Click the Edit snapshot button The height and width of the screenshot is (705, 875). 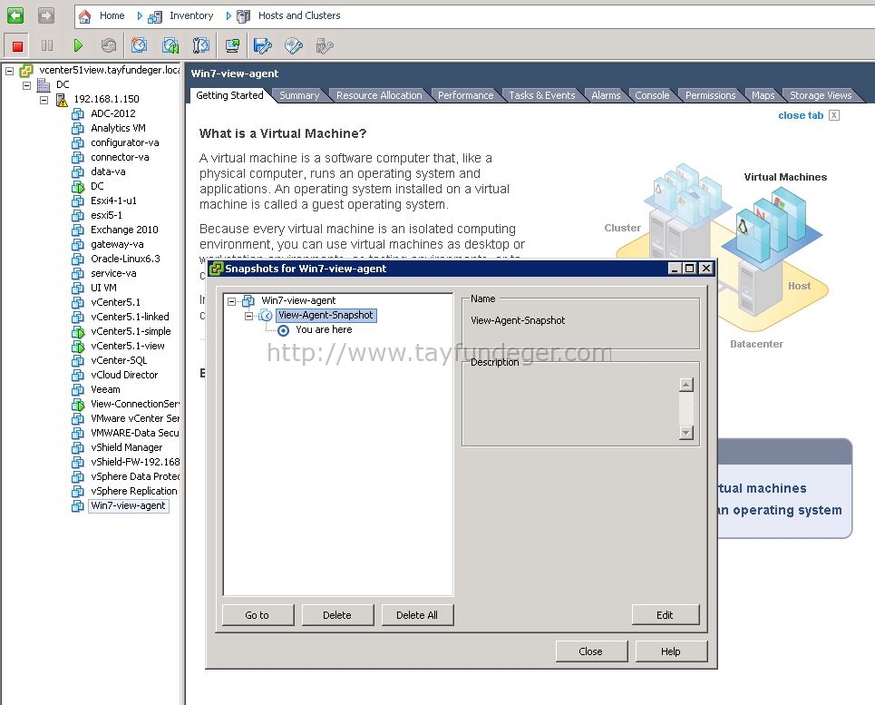pyautogui.click(x=665, y=615)
